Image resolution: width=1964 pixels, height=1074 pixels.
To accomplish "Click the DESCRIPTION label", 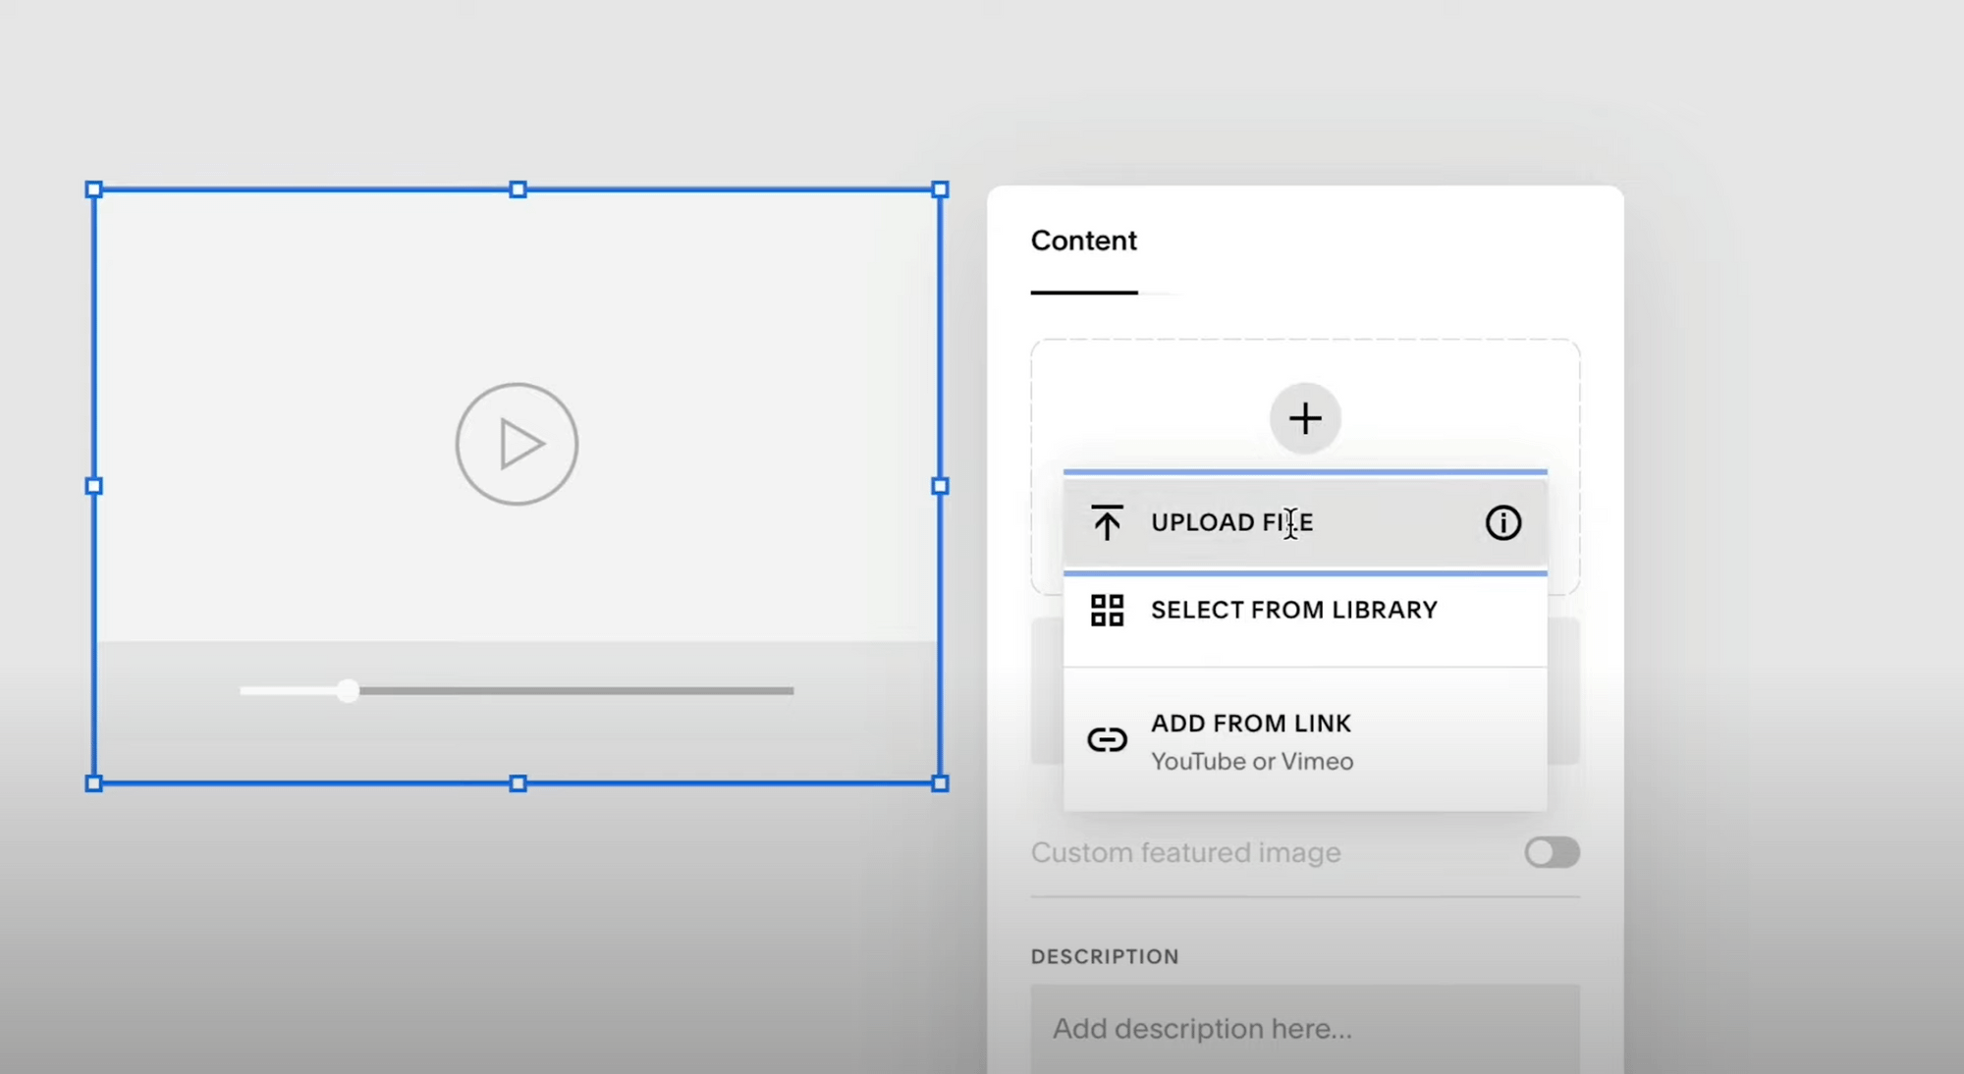I will point(1105,957).
